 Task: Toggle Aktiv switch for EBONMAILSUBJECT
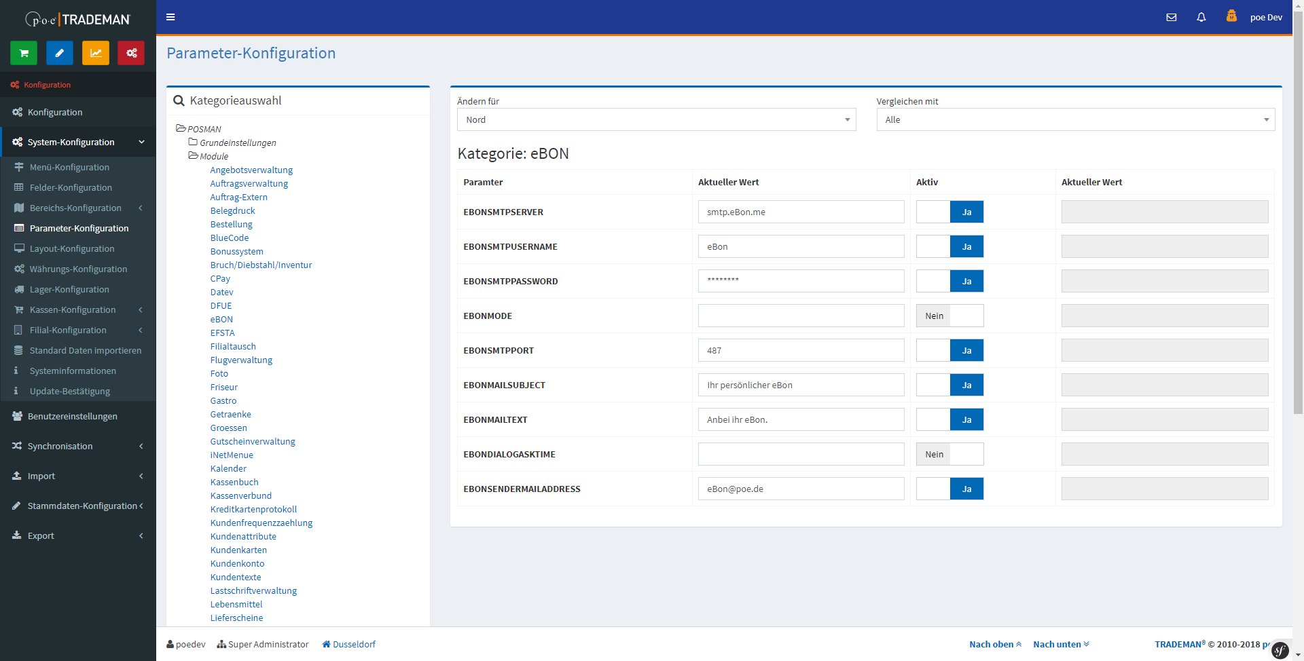(x=949, y=385)
